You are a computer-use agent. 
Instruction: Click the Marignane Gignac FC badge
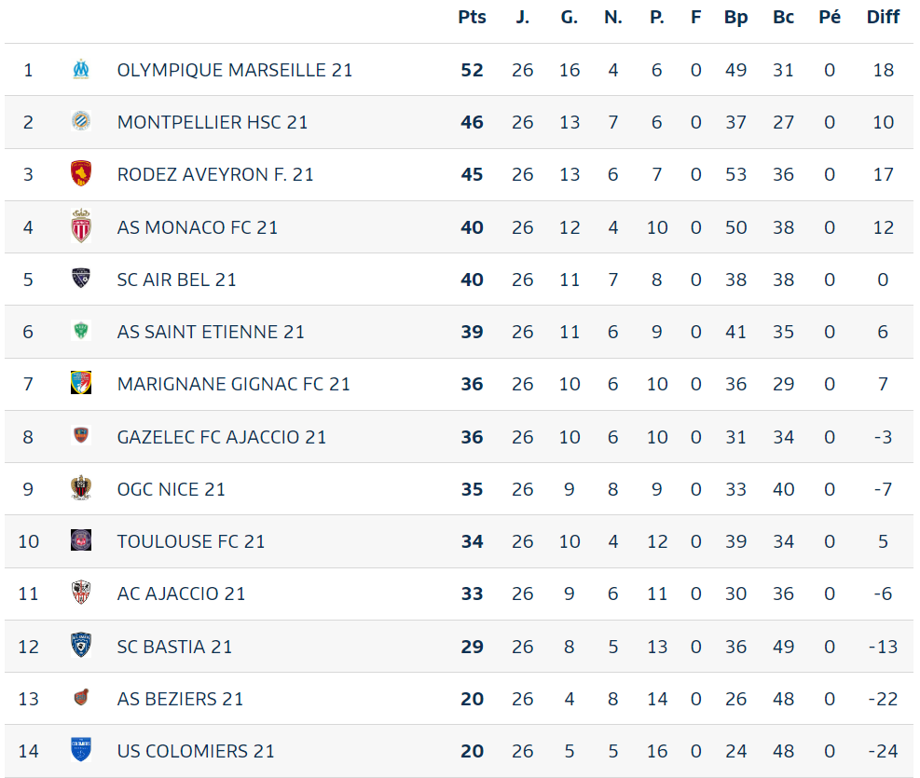pyautogui.click(x=81, y=383)
